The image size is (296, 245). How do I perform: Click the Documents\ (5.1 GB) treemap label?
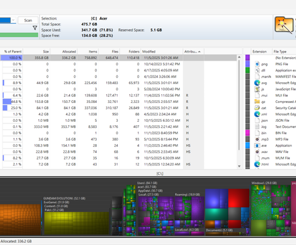click(x=219, y=230)
